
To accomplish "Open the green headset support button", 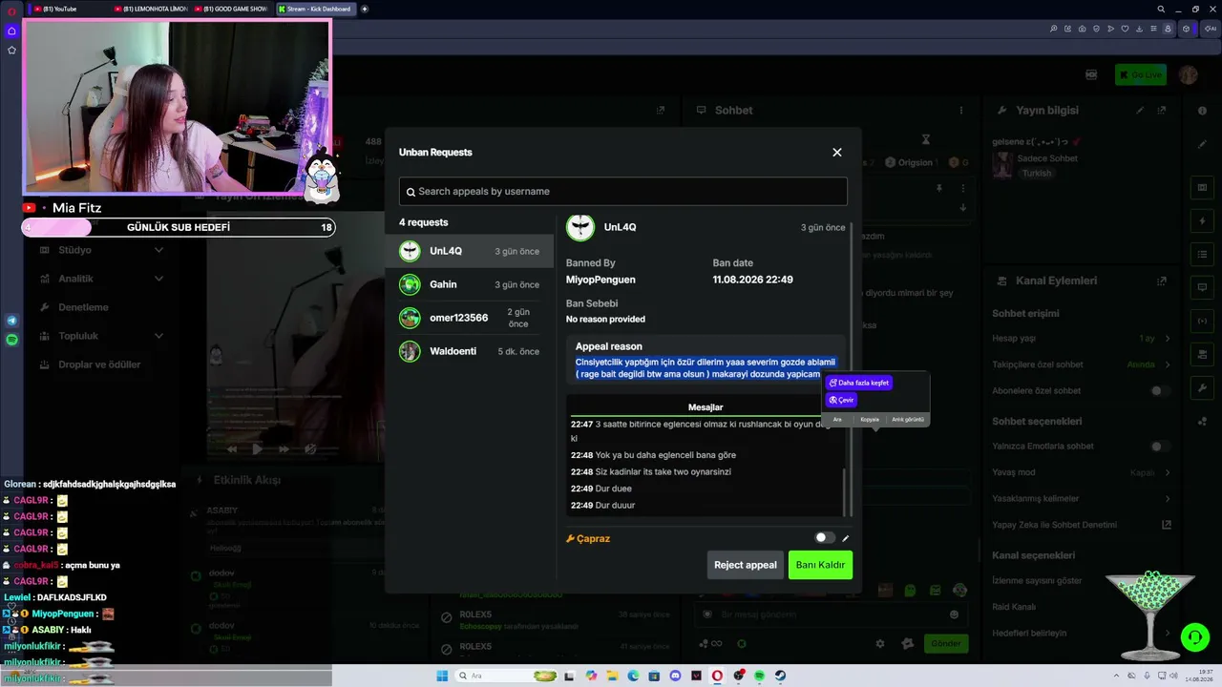I will click(1193, 636).
